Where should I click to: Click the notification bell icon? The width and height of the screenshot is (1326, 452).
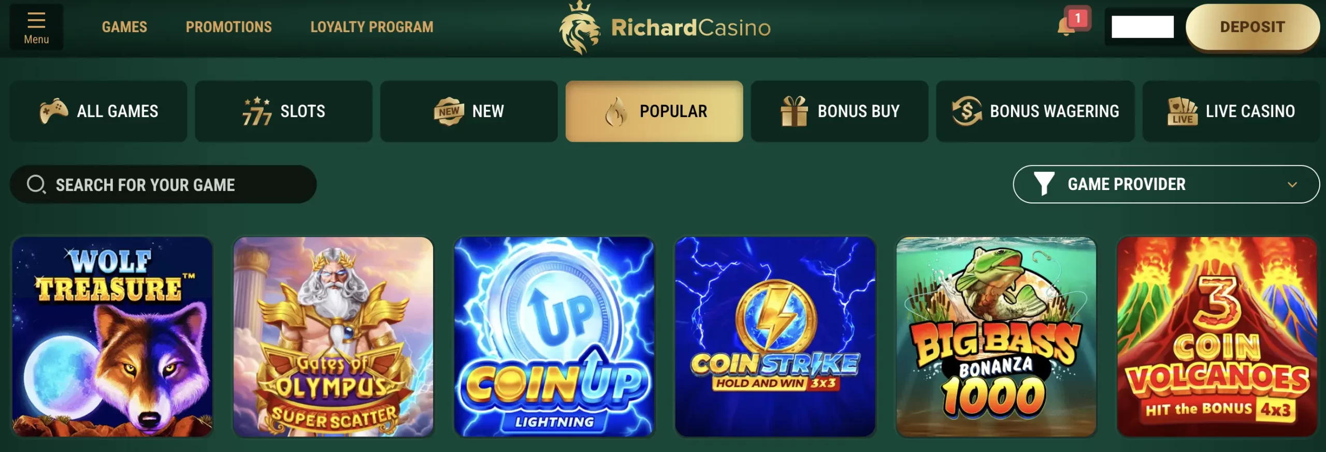click(1067, 27)
